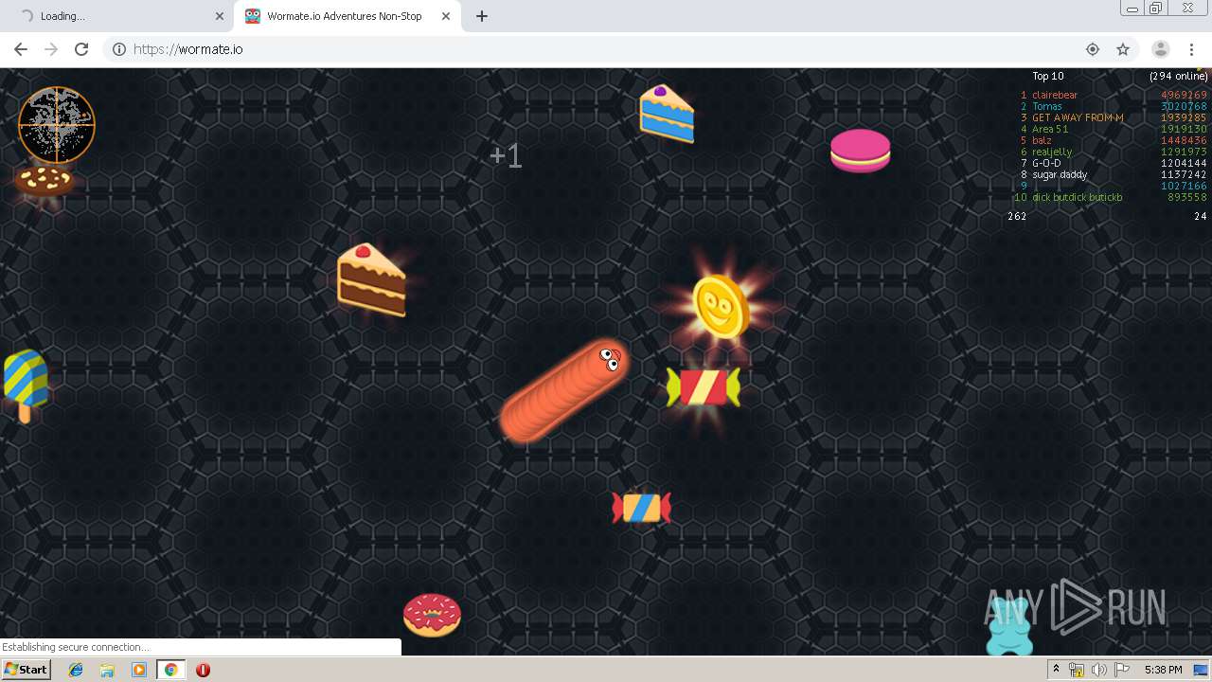
Task: Show hidden system tray icons
Action: click(1056, 669)
